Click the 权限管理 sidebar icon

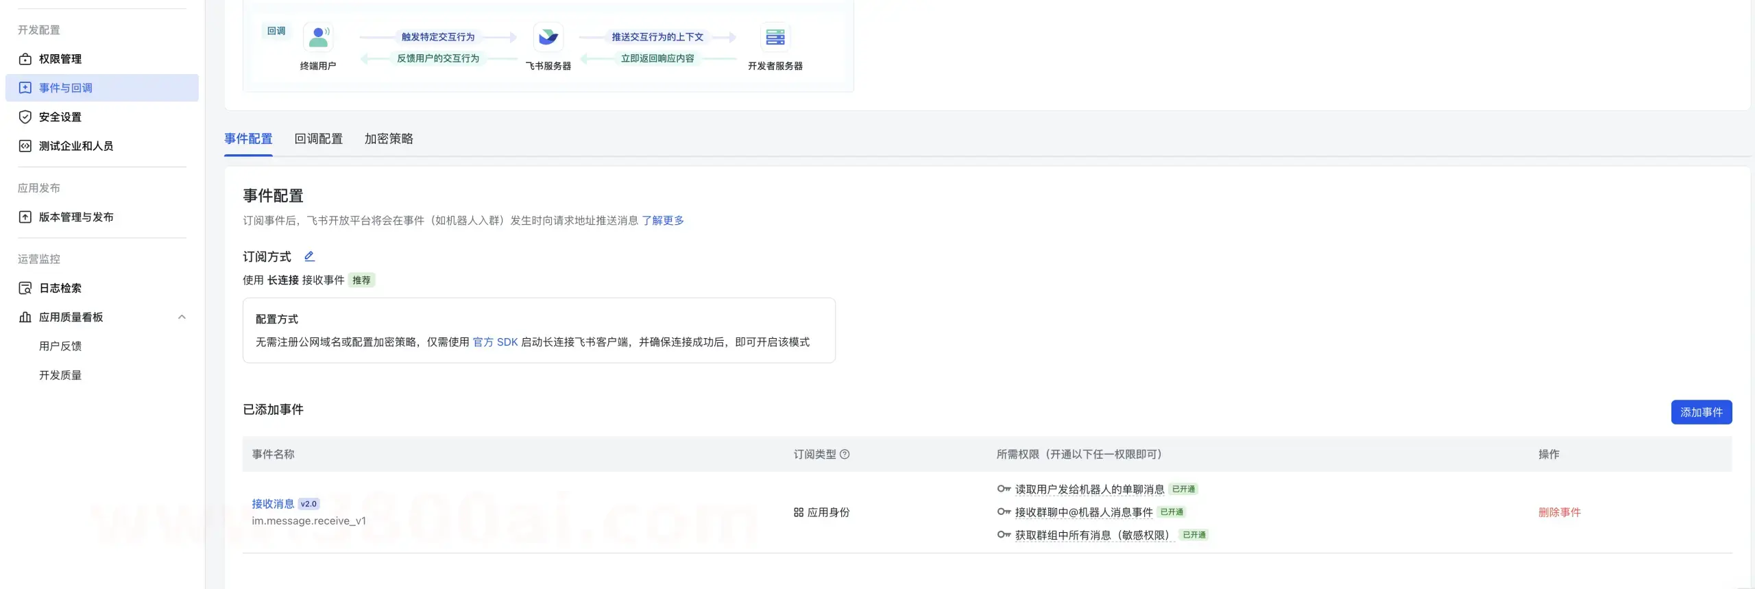[25, 59]
